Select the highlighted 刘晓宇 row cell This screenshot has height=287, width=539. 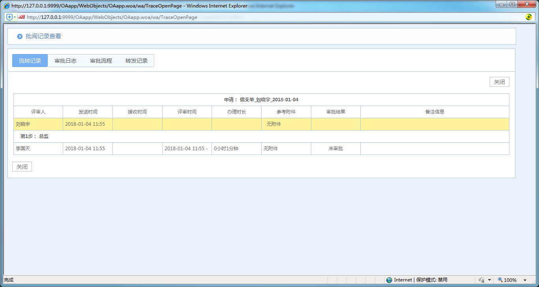[x=38, y=124]
